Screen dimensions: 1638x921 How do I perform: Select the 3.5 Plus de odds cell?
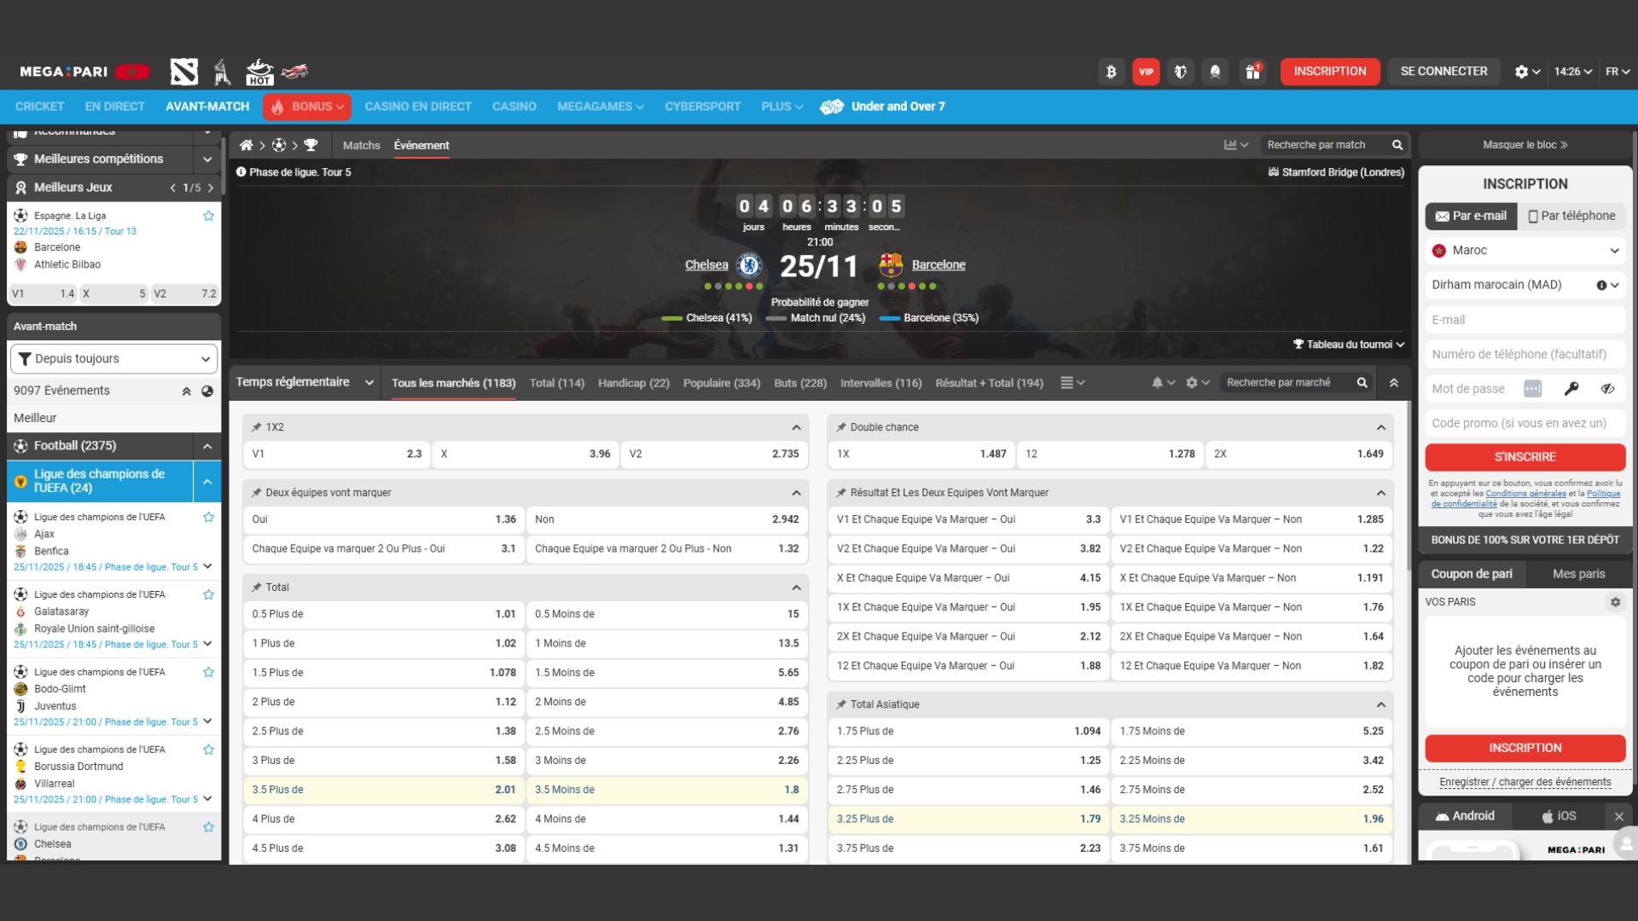point(383,790)
